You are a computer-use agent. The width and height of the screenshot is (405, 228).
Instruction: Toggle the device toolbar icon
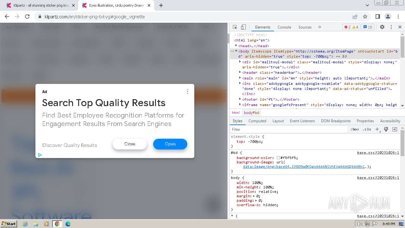pos(243,27)
